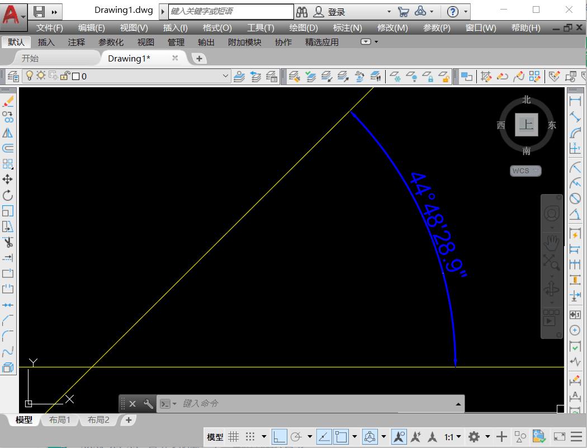This screenshot has height=448, width=587.
Task: Select the Erase tool in left toolbar
Action: [x=8, y=101]
